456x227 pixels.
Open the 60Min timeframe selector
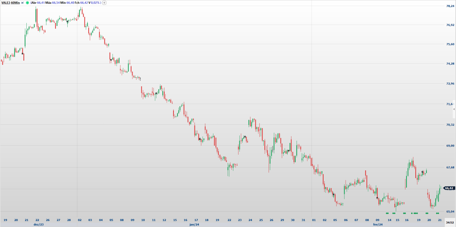coord(15,2)
